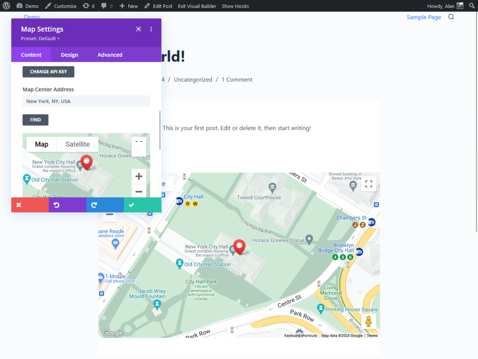Click the Chambers St MTA station icon

click(372, 222)
